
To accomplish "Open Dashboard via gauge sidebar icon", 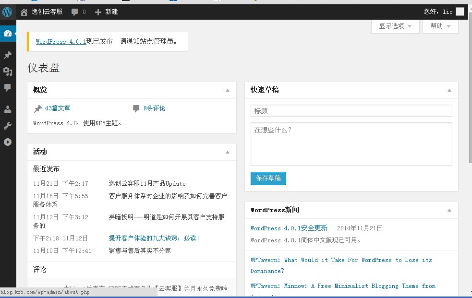I will [x=8, y=34].
